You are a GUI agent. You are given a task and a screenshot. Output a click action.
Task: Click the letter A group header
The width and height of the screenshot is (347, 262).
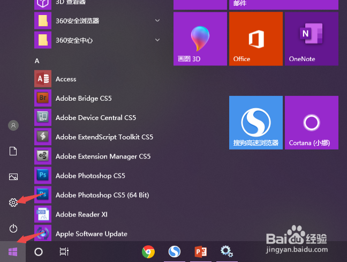point(37,61)
